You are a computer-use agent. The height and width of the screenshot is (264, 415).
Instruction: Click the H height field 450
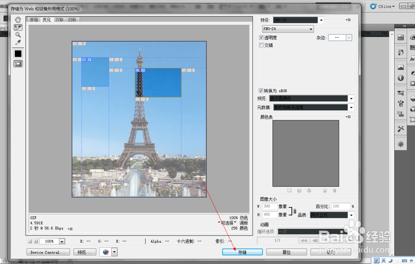pos(270,215)
